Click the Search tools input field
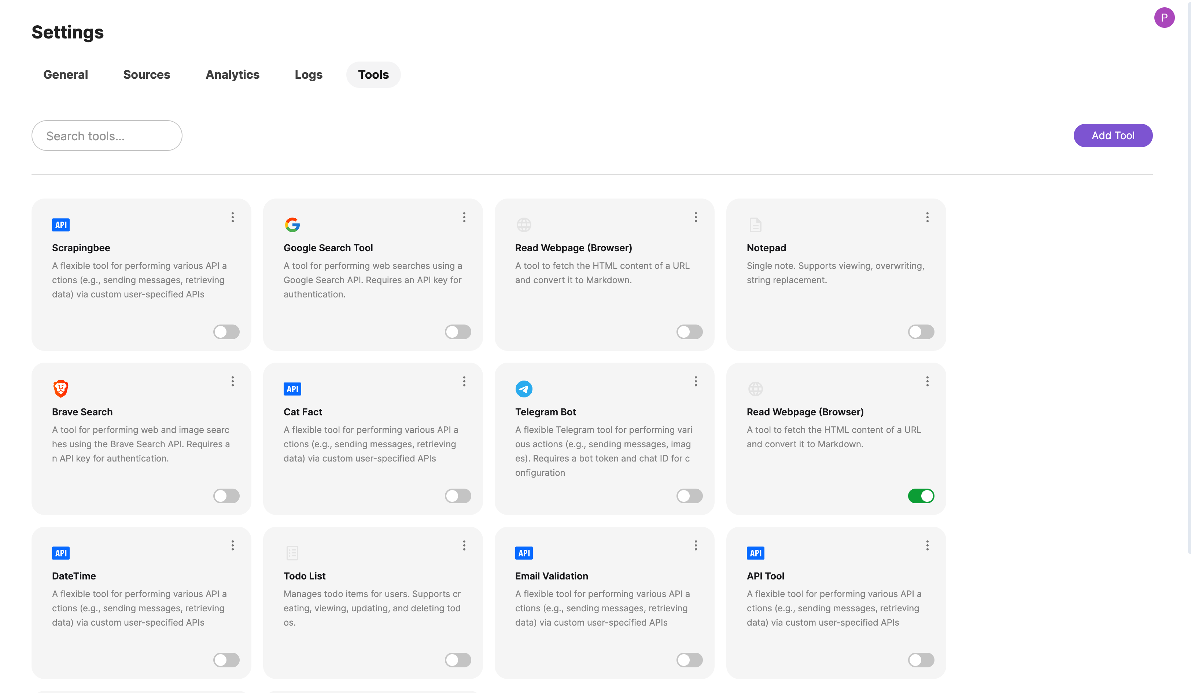This screenshot has height=693, width=1191. point(107,136)
